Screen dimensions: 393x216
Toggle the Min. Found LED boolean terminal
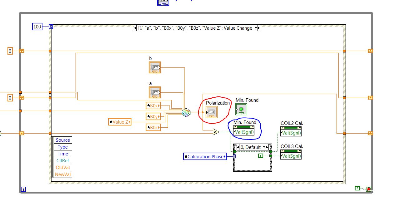tap(241, 109)
